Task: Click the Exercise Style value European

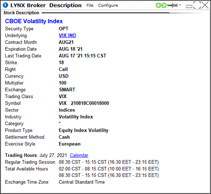Action: tap(70, 144)
